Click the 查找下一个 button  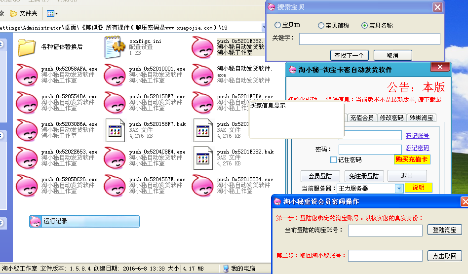point(349,55)
